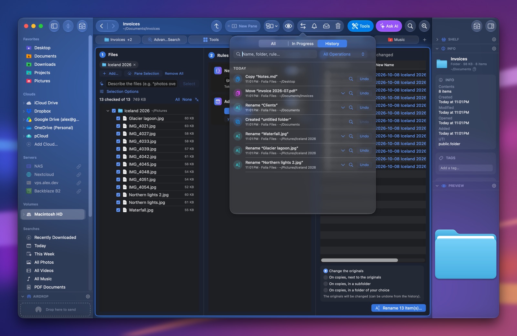Viewport: 517px width, 336px height.
Task: Open the search magnifier in toolbar
Action: 410,26
